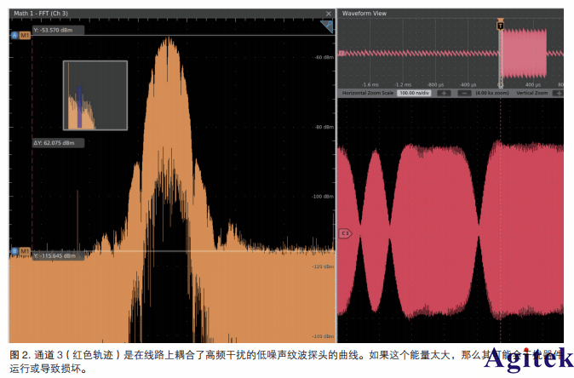Image resolution: width=574 pixels, height=378 pixels.
Task: Click the C3 channel handle
Action: pos(346,232)
